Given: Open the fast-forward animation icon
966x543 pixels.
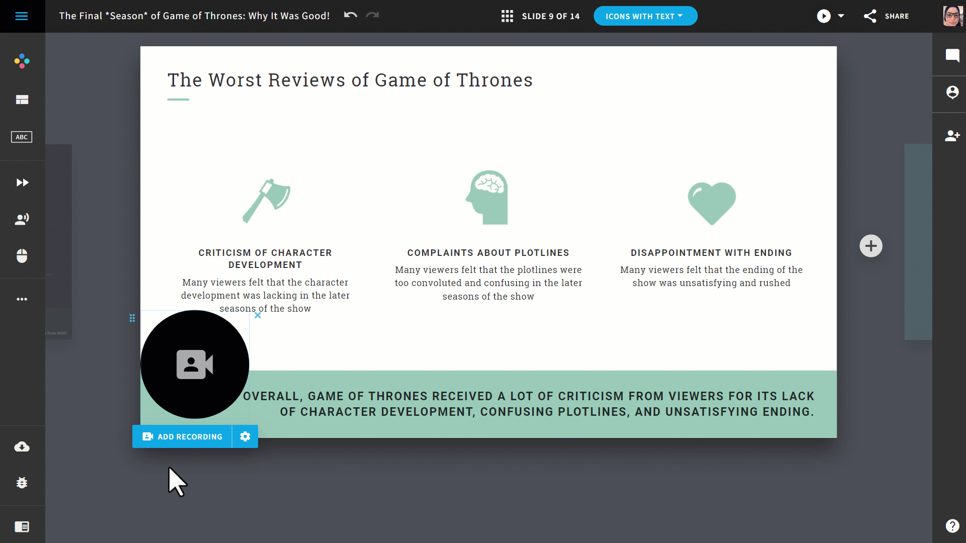Looking at the screenshot, I should pos(22,183).
